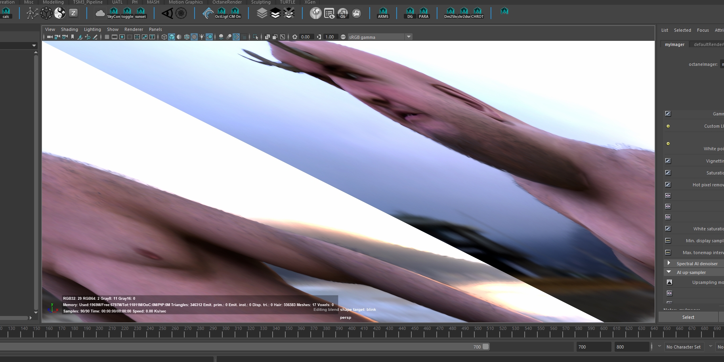Image resolution: width=724 pixels, height=362 pixels.
Task: Click the timeline ruler at frame 400
Action: pyautogui.click(x=352, y=331)
